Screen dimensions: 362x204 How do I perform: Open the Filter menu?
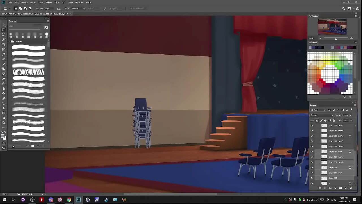pos(57,3)
